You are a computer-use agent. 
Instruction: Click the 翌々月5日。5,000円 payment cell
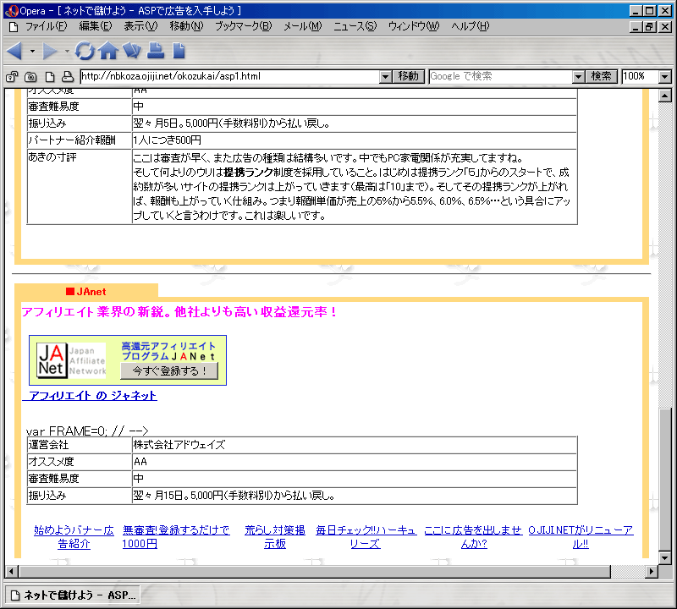tap(355, 123)
